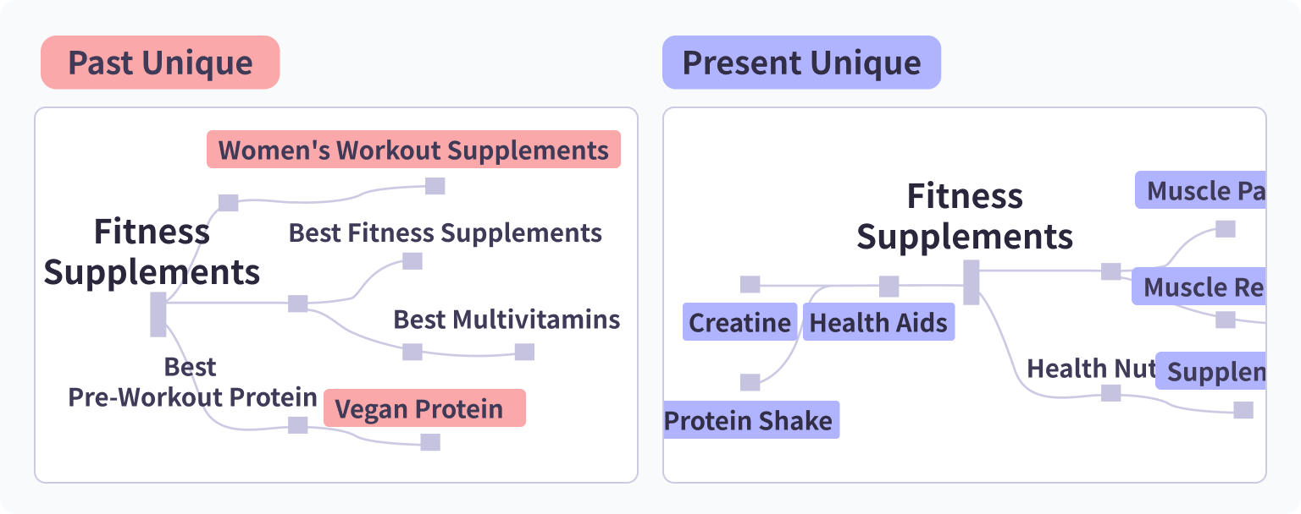Click the square node above Creatine tag

(750, 284)
